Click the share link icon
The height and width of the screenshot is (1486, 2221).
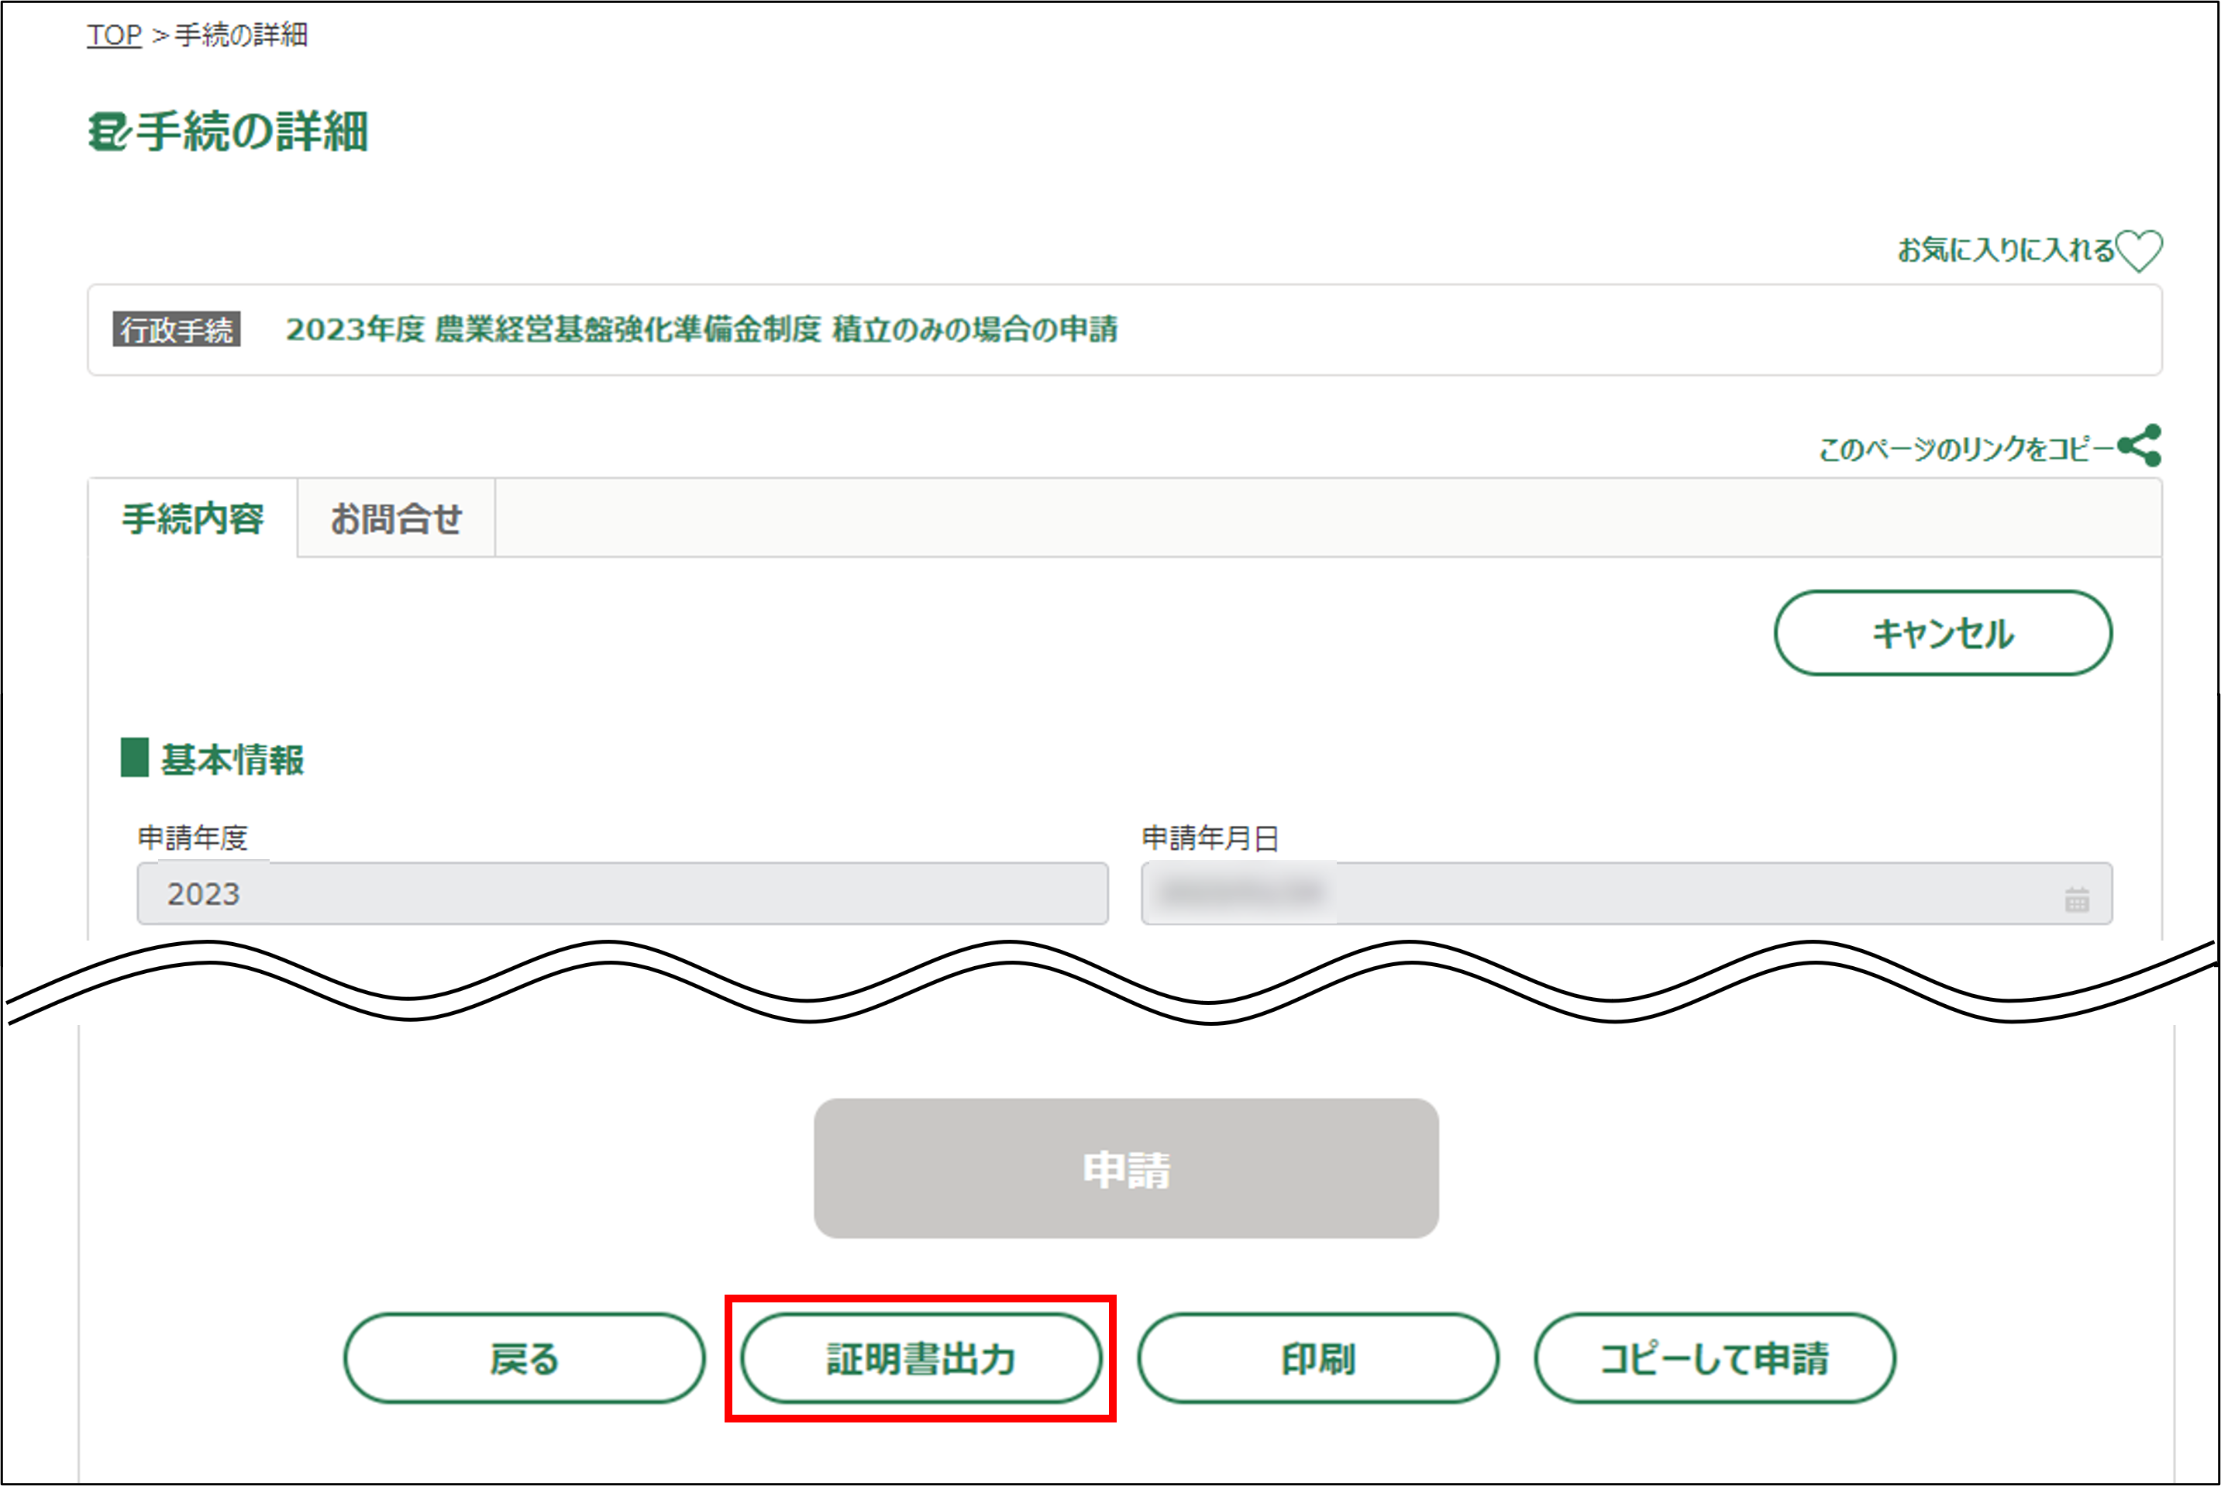pyautogui.click(x=2139, y=445)
